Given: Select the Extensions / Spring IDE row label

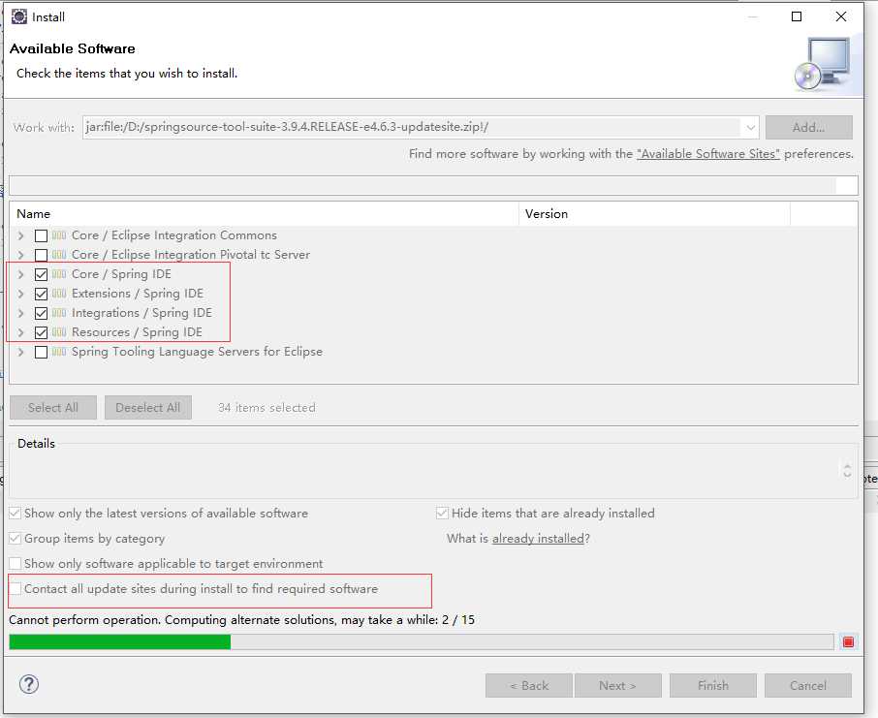Looking at the screenshot, I should pyautogui.click(x=138, y=294).
